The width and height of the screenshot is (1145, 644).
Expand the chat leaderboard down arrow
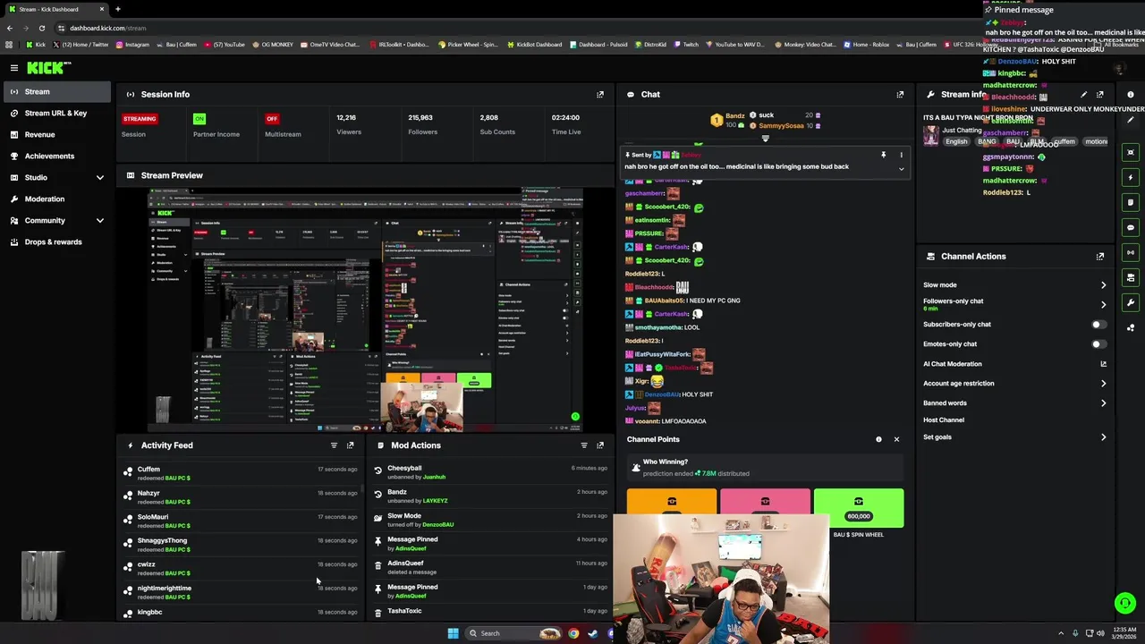click(765, 139)
